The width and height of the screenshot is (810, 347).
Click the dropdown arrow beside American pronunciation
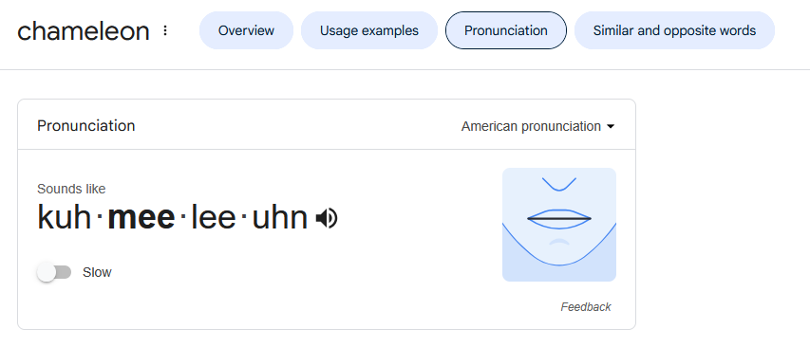click(x=611, y=126)
